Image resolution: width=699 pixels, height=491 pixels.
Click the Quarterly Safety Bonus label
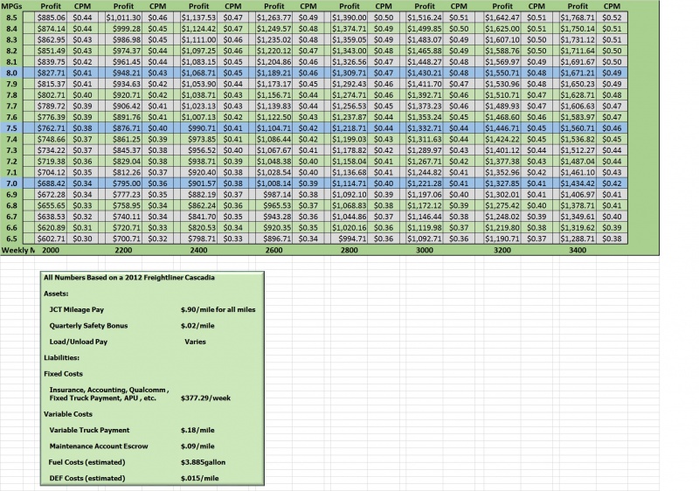click(89, 325)
